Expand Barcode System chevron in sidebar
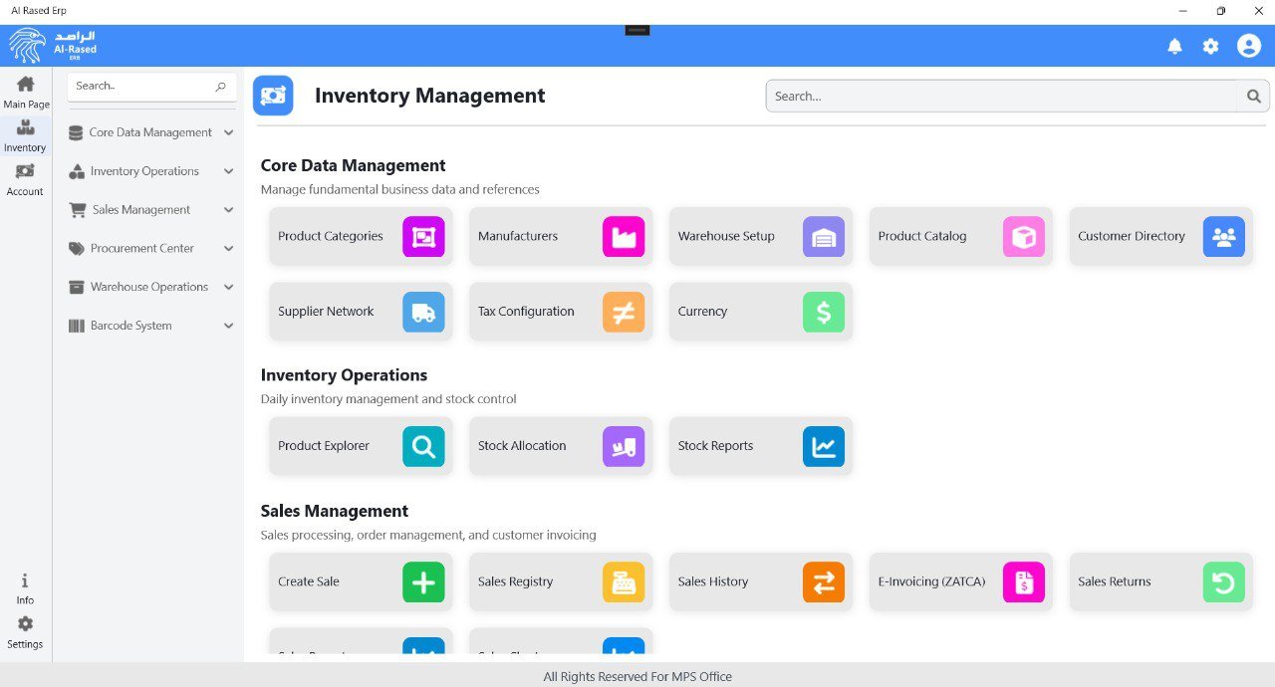 [228, 326]
